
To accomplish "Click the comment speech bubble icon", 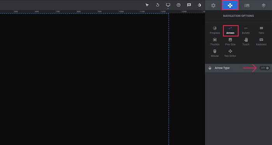I will 189,5.
